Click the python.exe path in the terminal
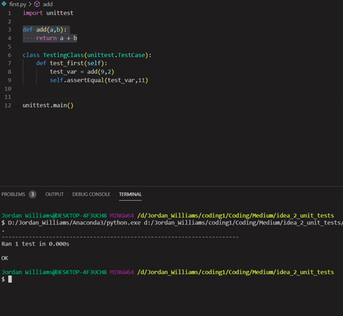Screen dimensions: 343x316 [71, 223]
